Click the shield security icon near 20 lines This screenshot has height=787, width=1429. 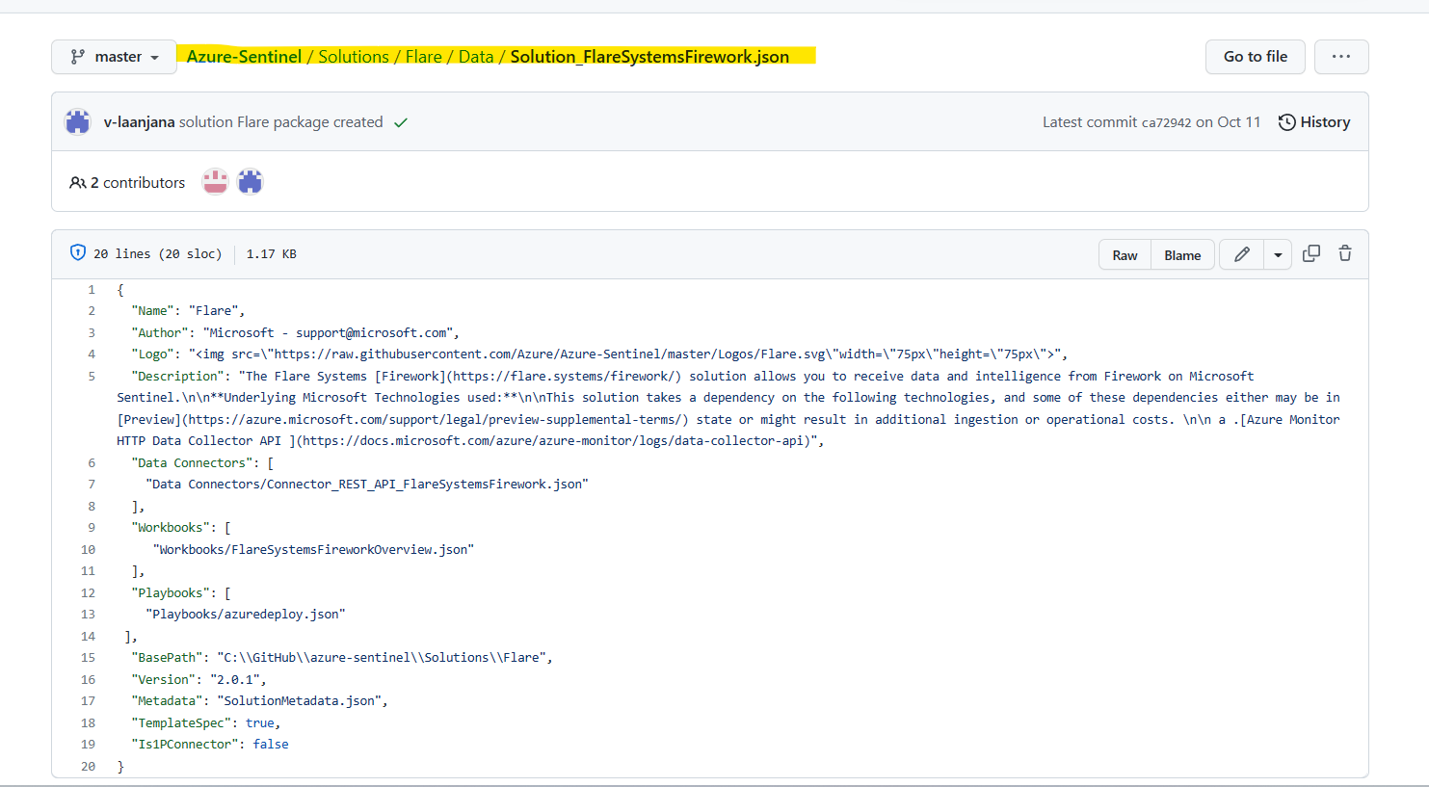[x=78, y=252]
